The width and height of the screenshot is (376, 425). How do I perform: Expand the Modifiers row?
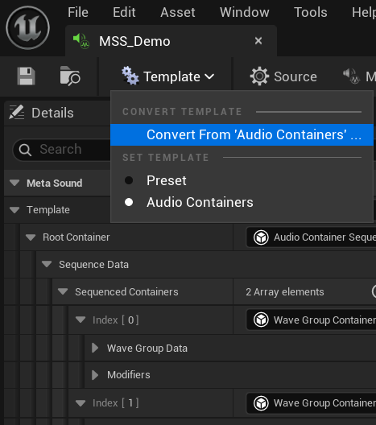[x=95, y=375]
